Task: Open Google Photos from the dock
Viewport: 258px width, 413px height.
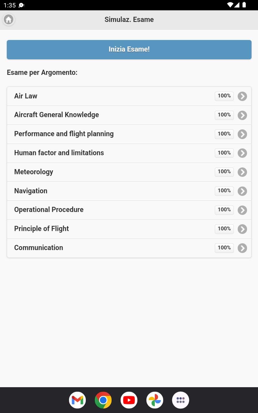Action: pos(155,400)
